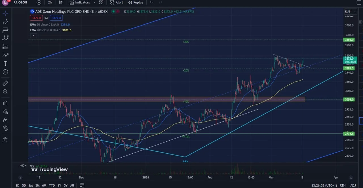
Task: Click the green market status dot
Action: [113, 11]
